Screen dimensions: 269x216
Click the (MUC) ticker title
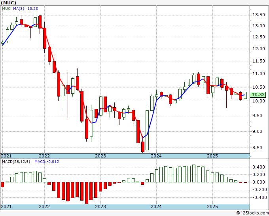(9, 3)
